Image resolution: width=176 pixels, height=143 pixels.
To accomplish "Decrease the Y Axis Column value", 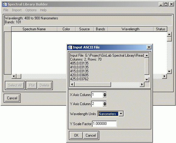I will coord(105,105).
